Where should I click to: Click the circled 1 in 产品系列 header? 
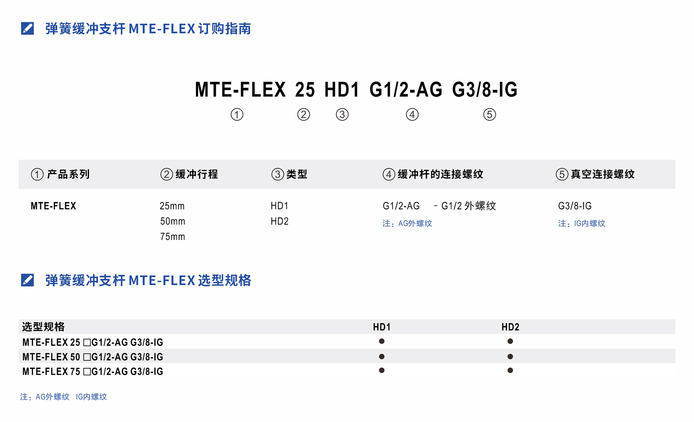click(x=37, y=174)
